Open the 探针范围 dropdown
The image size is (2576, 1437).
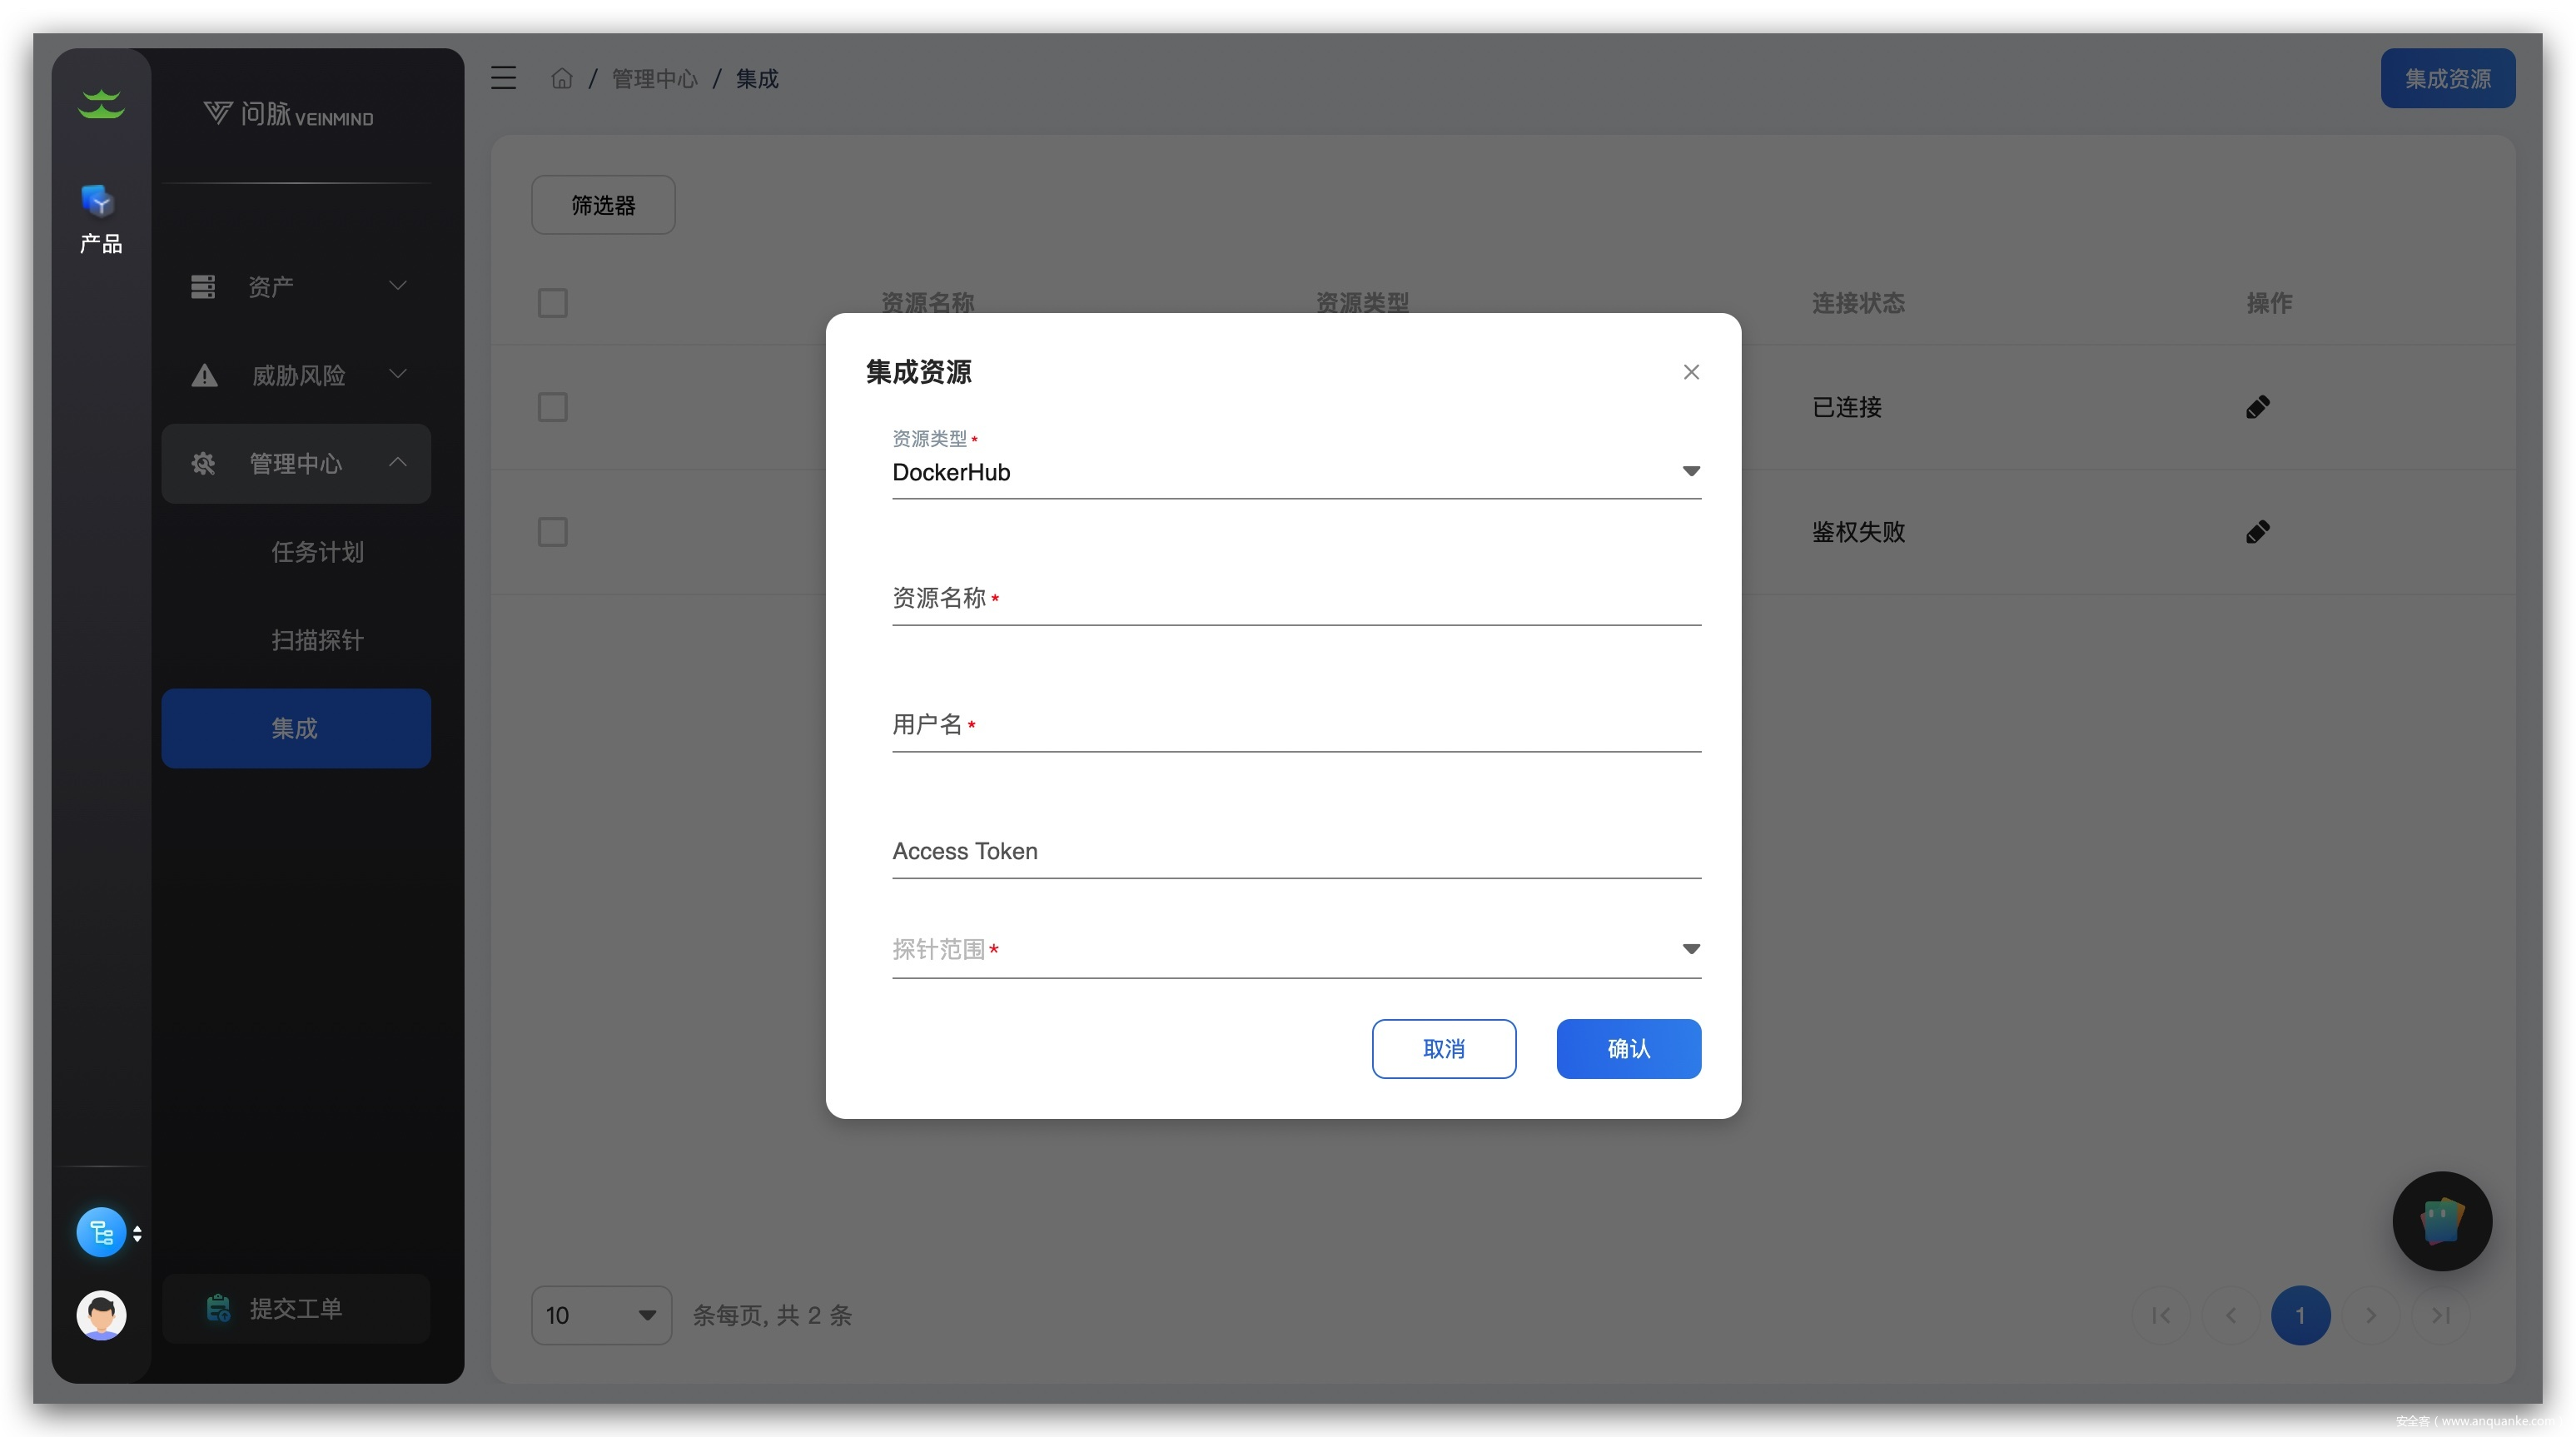coord(1295,949)
